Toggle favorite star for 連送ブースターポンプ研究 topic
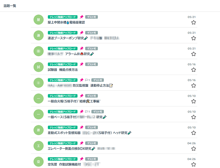Viewport: 220px width, 168px height. [193, 38]
